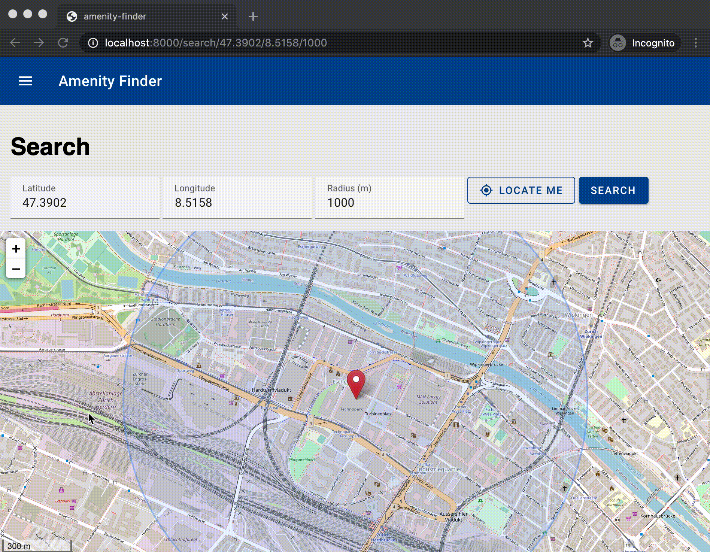
Task: Click the map zoom in plus button
Action: (x=16, y=249)
